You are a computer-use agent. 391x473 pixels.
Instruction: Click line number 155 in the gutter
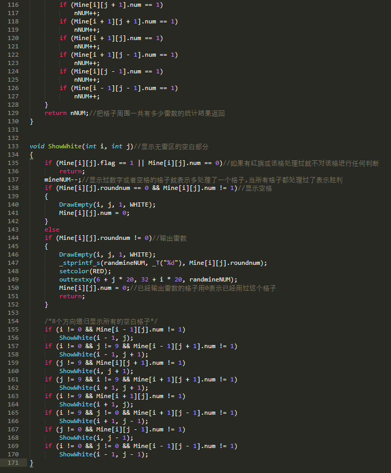coord(13,329)
